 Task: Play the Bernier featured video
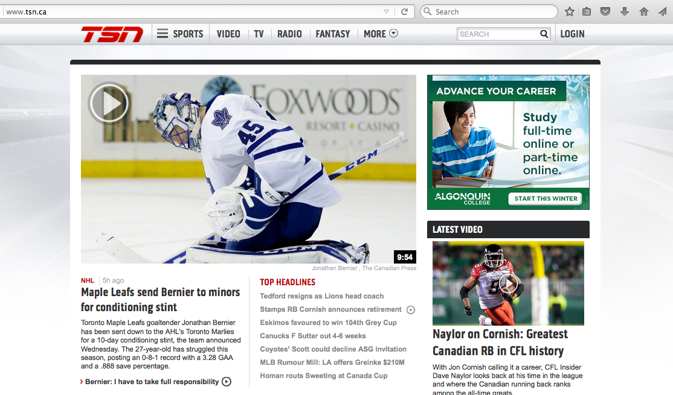point(109,103)
